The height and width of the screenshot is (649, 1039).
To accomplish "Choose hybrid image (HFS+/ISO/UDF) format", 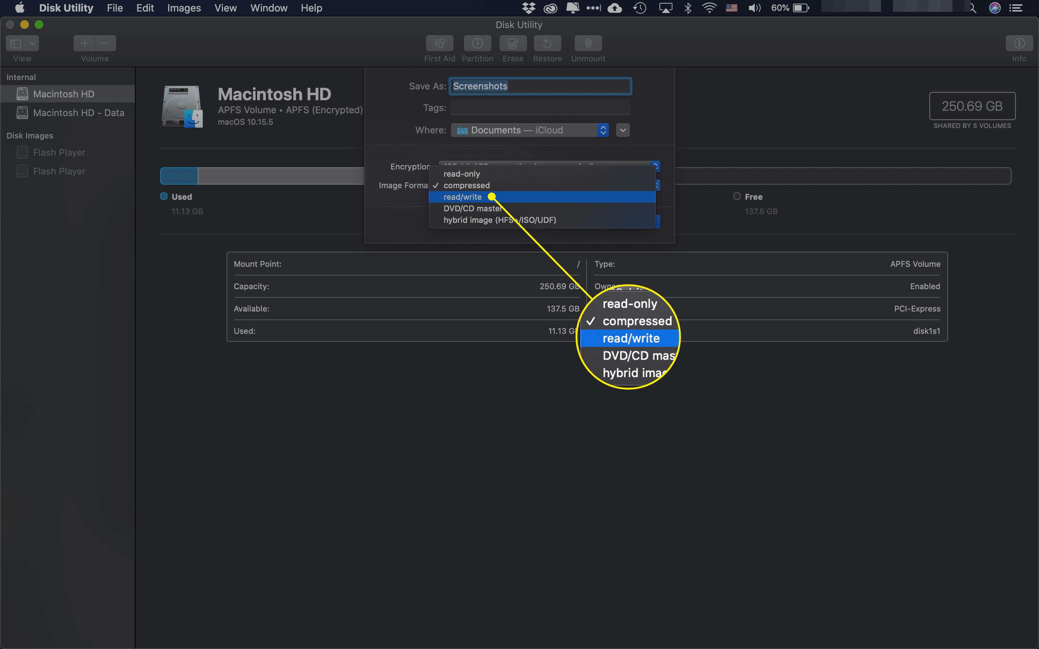I will click(x=542, y=220).
